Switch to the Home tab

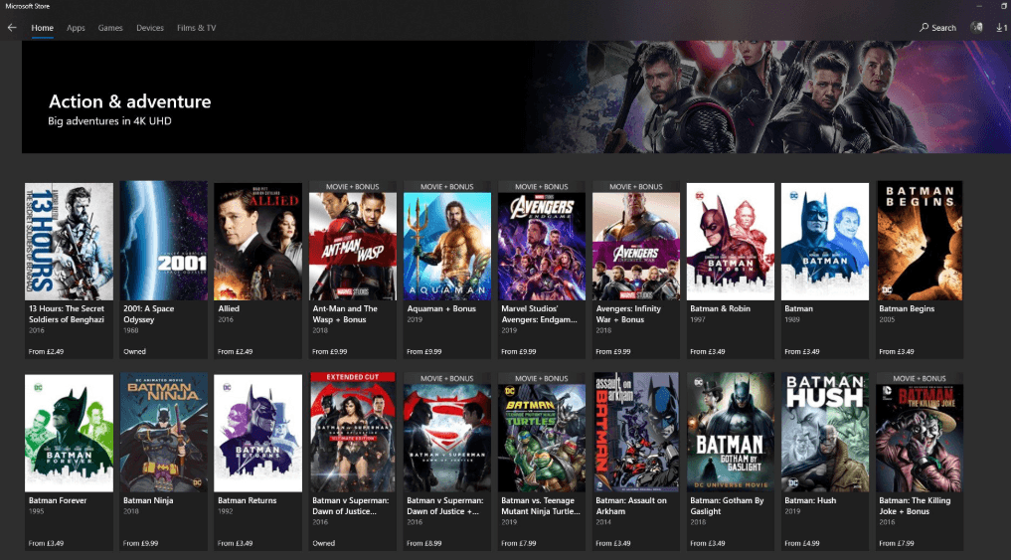43,28
